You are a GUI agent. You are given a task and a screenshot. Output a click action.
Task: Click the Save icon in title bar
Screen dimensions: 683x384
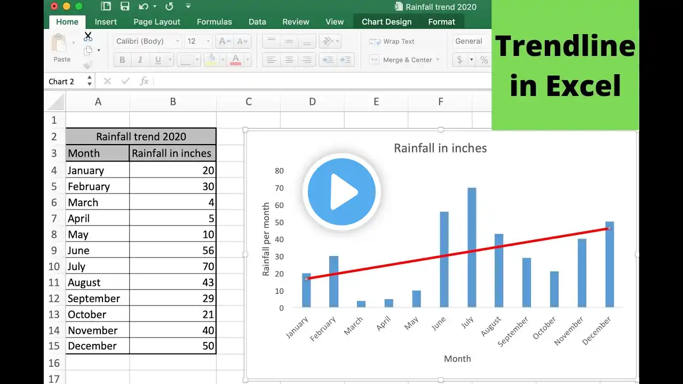[x=125, y=7]
